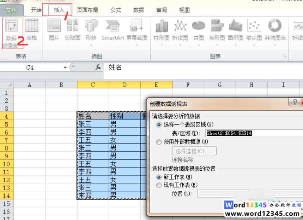Expand Line chart dropdown arrow
The image size is (303, 220).
point(180,45)
